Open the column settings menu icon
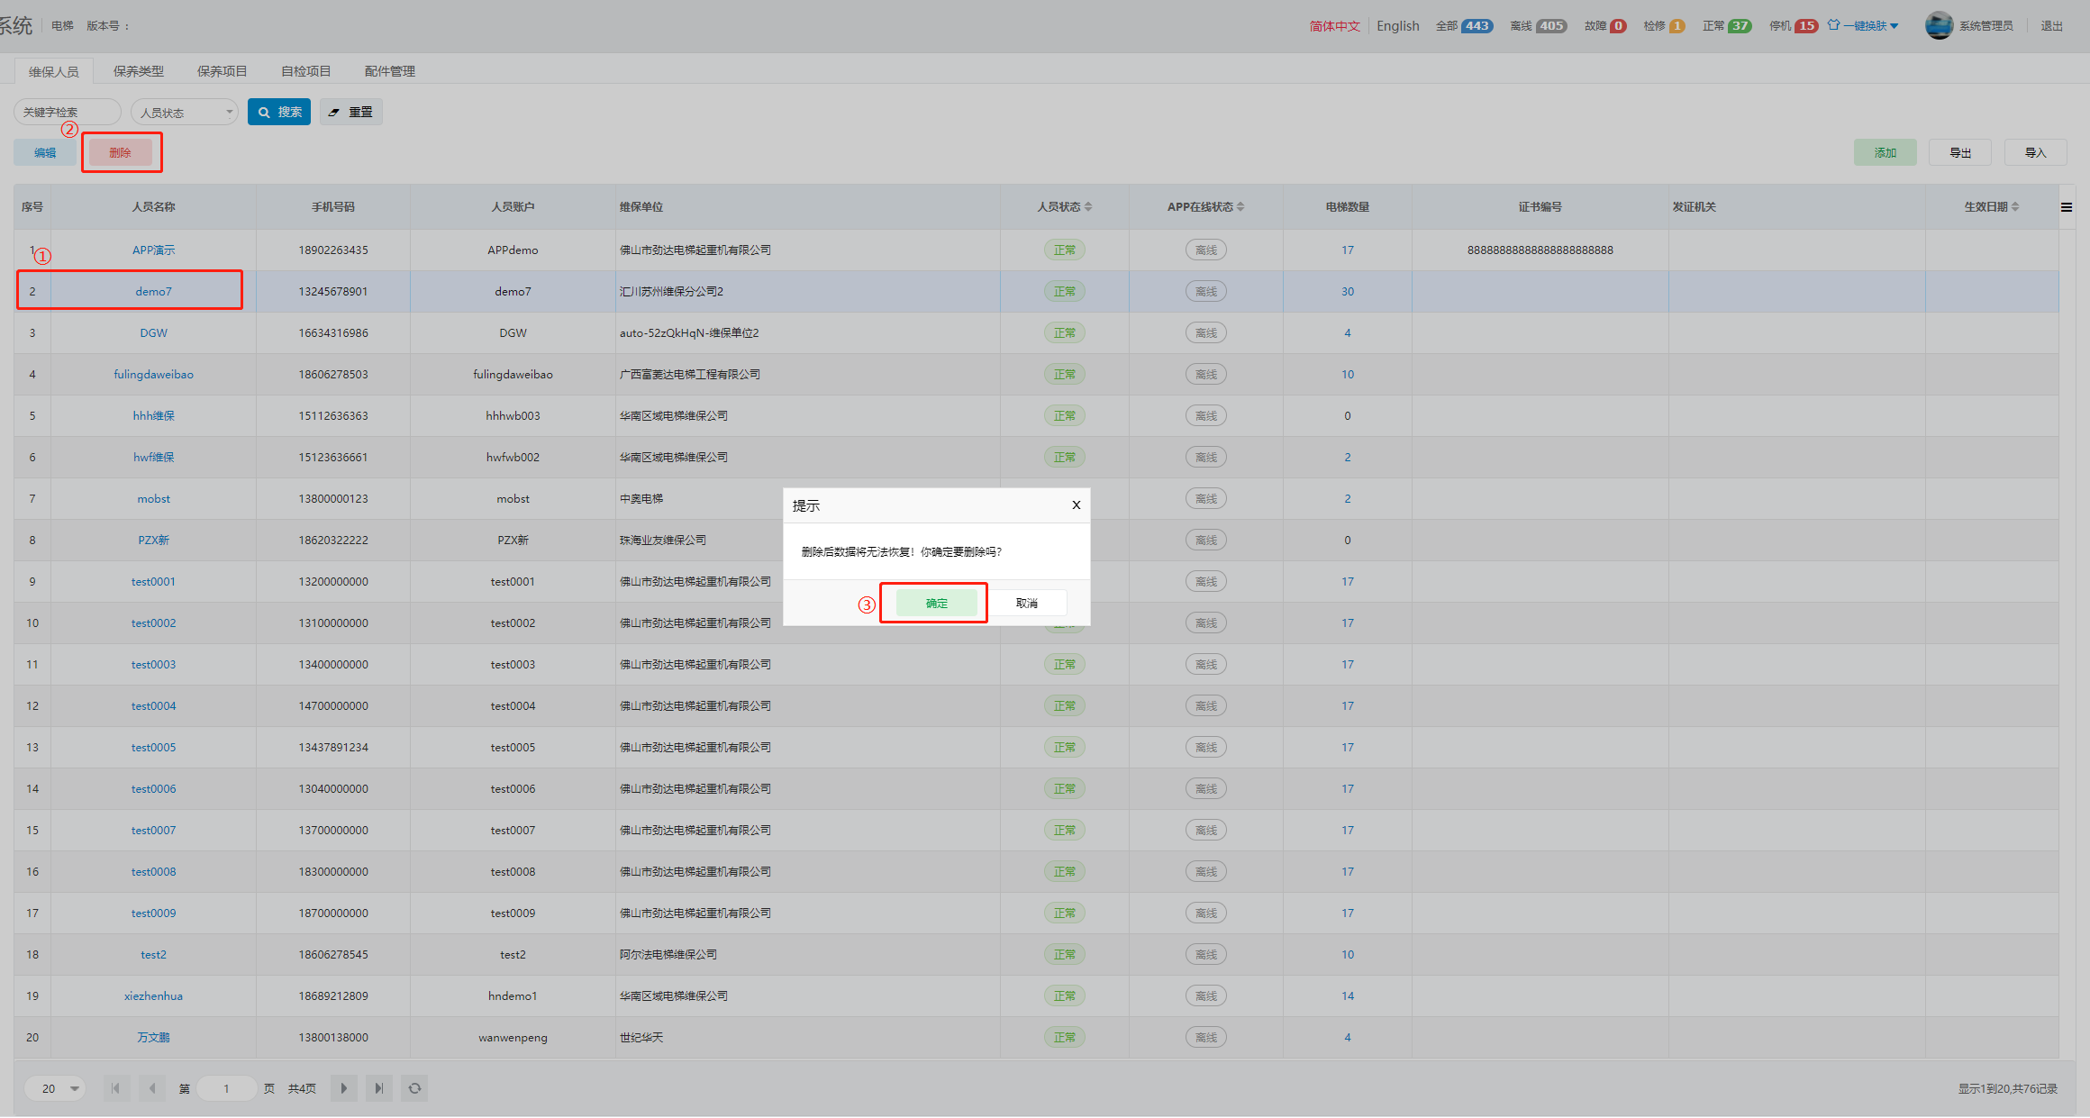 coord(2067,207)
